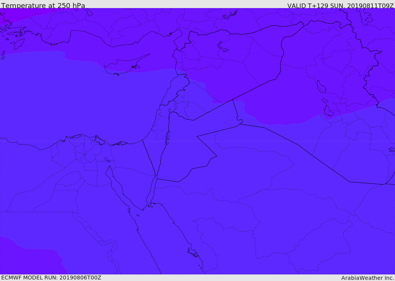Click the 'ArabiaWeather Inc' credit text

[367, 278]
